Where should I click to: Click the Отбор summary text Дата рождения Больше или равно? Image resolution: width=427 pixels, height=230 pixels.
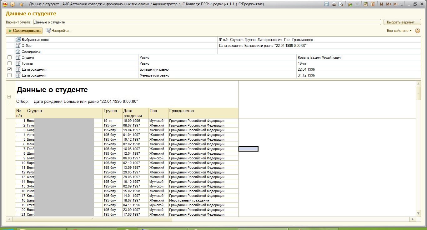coord(86,102)
